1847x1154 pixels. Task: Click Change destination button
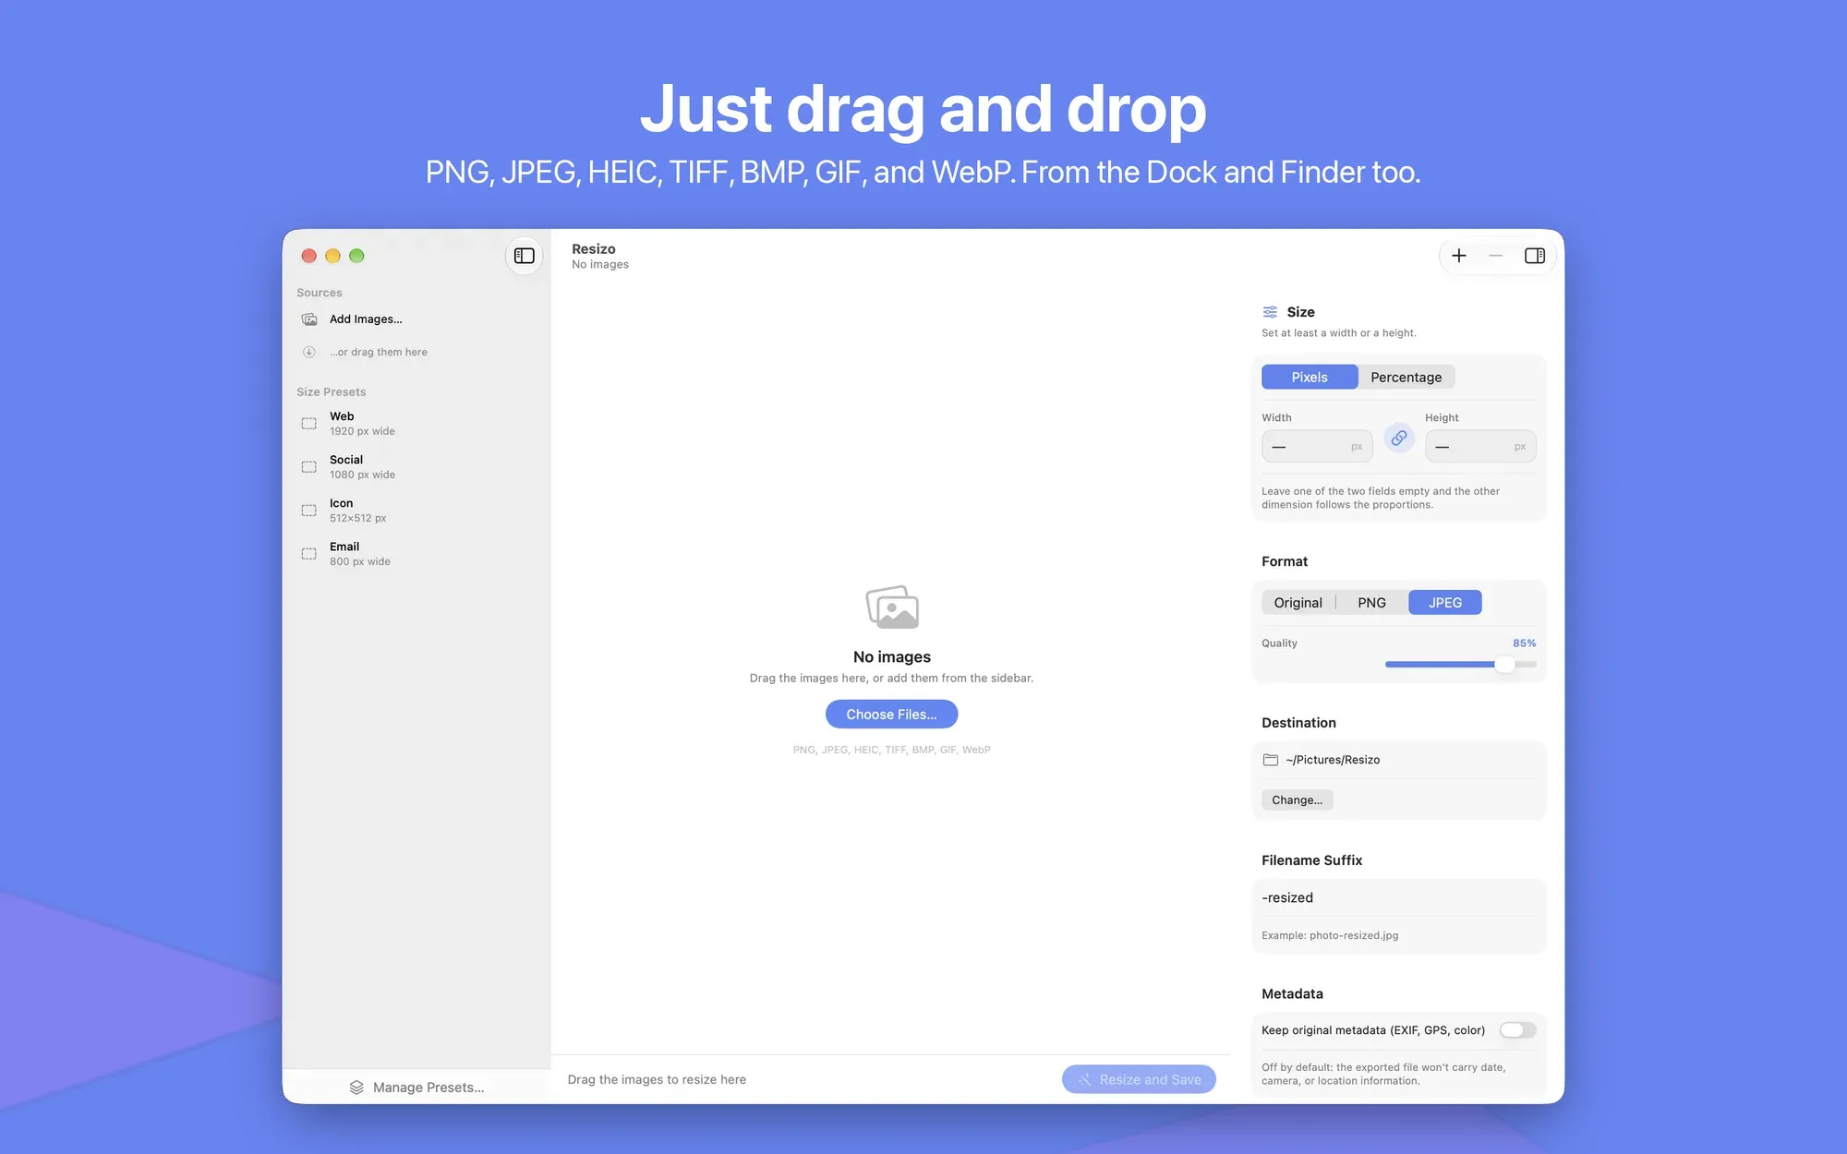1298,800
